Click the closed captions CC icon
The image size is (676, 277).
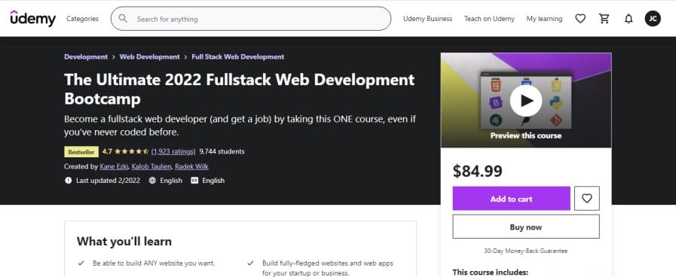click(x=194, y=181)
